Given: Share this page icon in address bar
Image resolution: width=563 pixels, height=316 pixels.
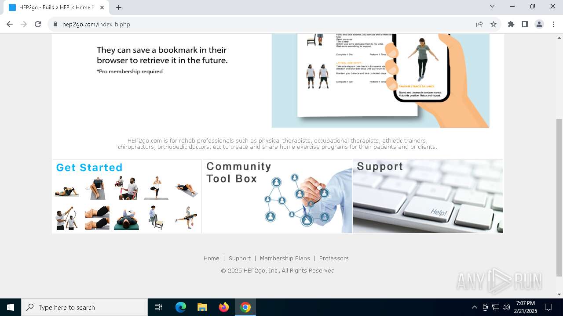Looking at the screenshot, I should tap(479, 24).
